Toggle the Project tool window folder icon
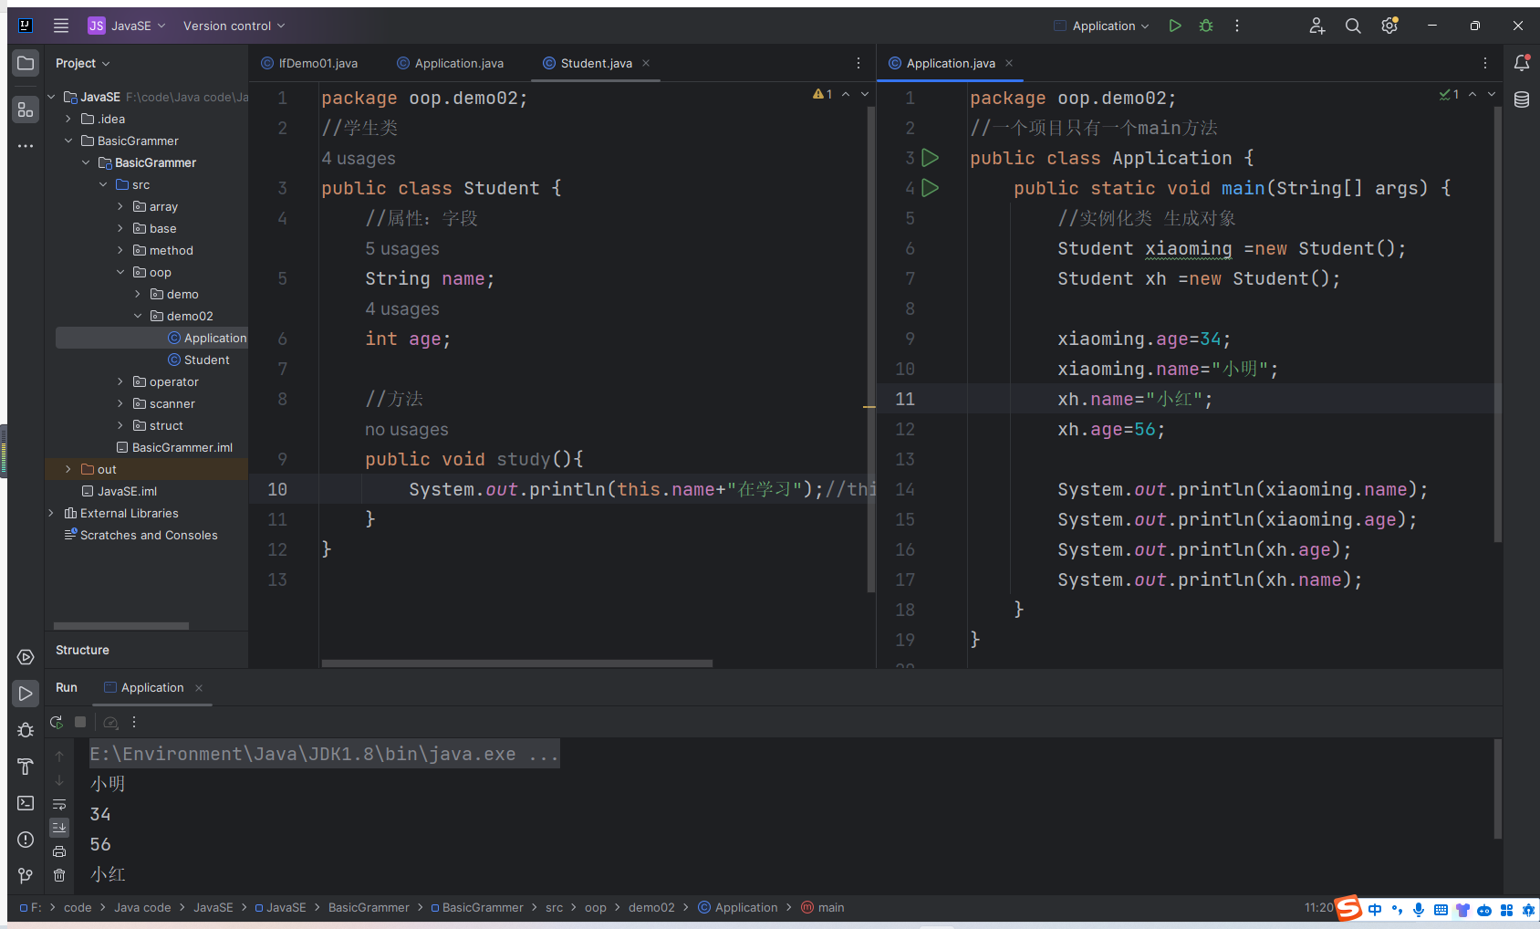The image size is (1540, 929). click(x=26, y=63)
